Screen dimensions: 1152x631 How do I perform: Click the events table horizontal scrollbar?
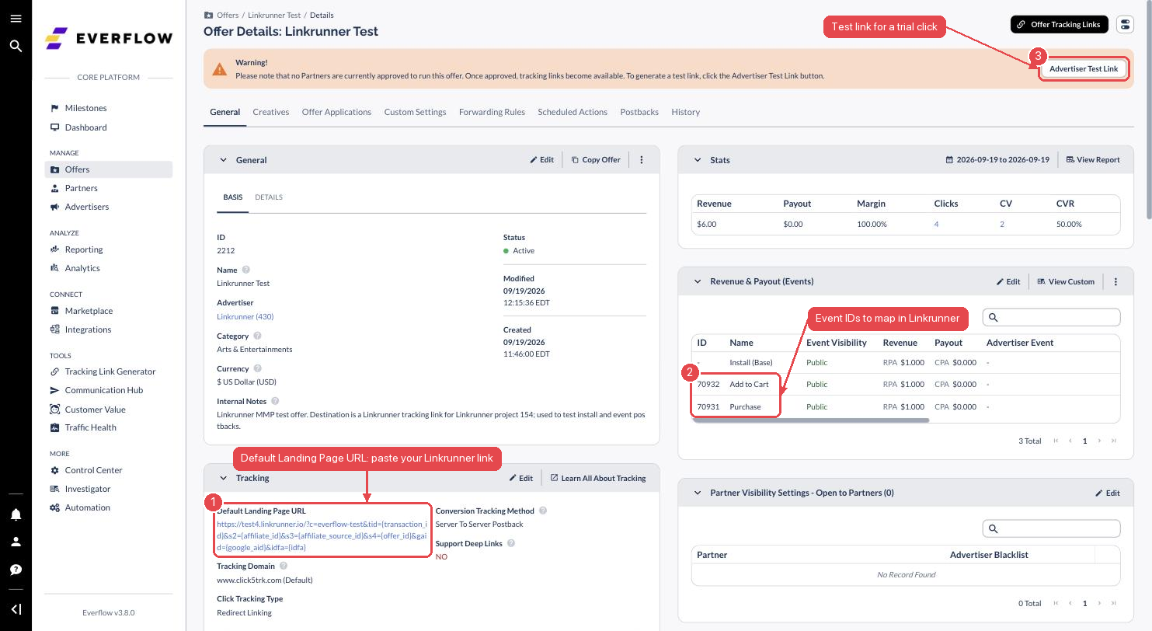point(810,420)
